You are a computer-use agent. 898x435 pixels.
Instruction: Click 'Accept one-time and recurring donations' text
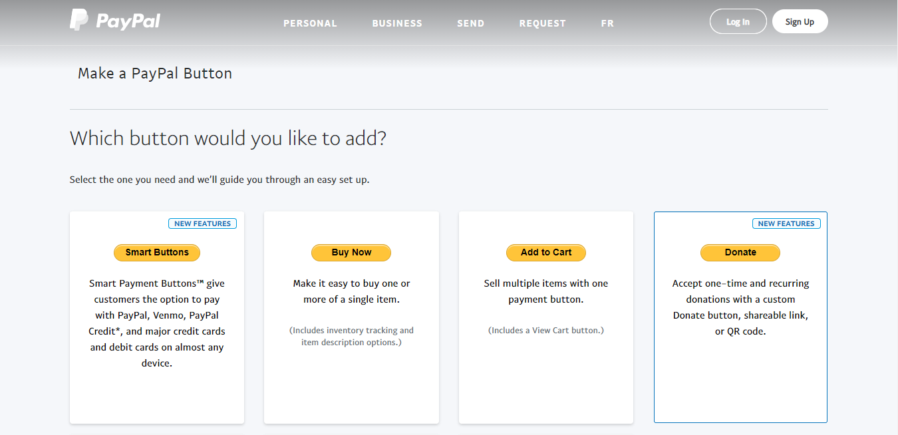click(740, 307)
